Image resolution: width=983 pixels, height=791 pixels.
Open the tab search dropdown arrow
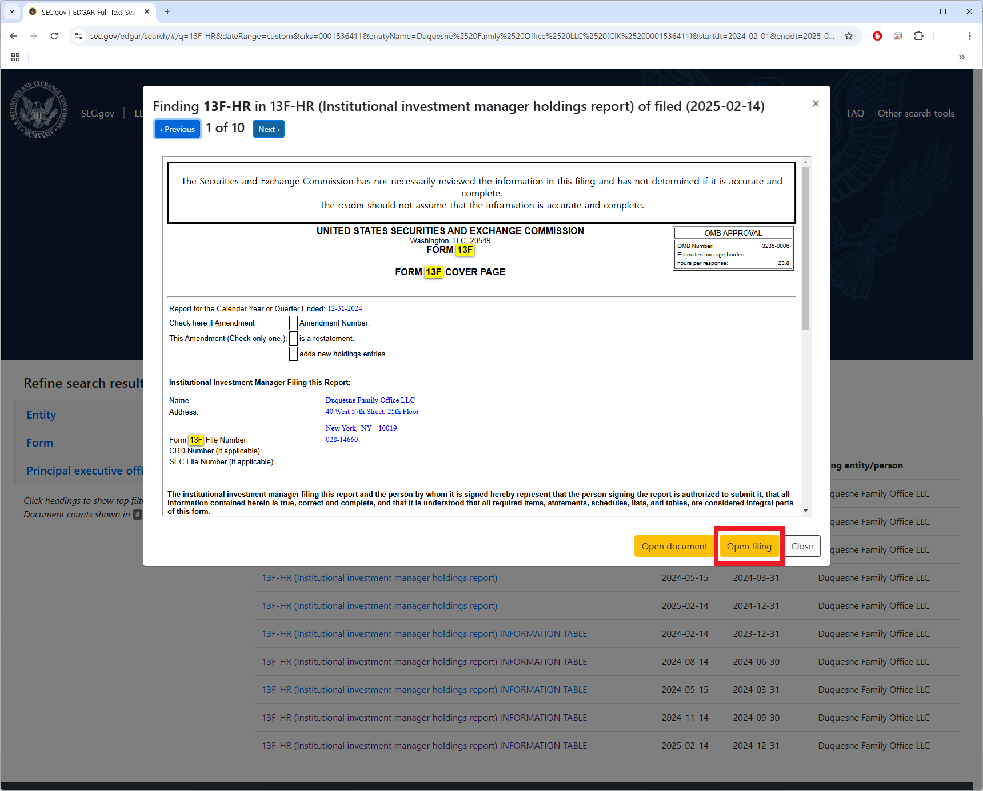pyautogui.click(x=12, y=11)
